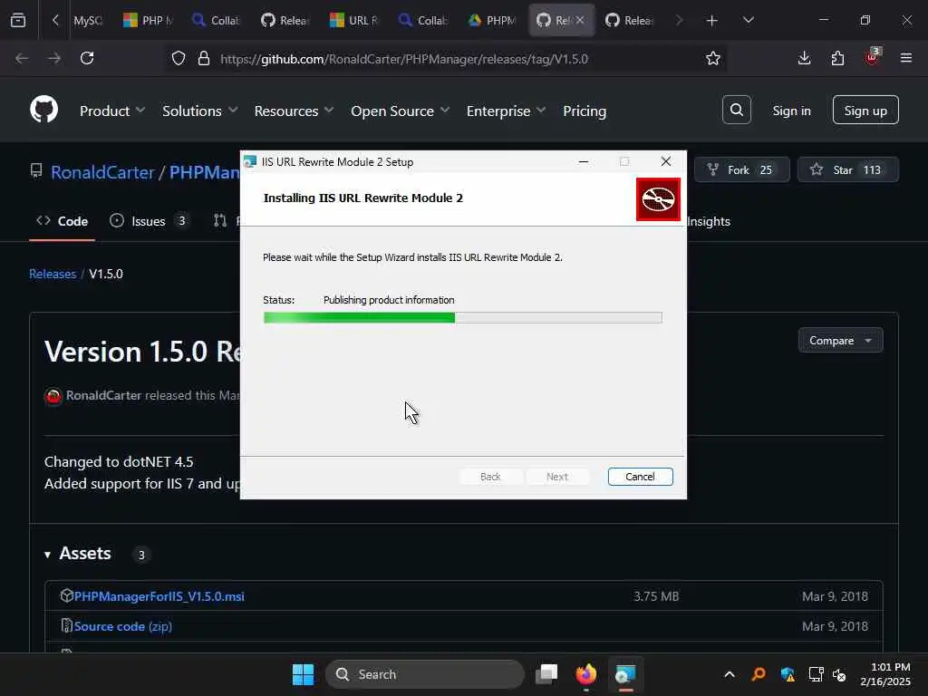This screenshot has width=928, height=696.
Task: Download PHPManagerForIIS_V1.5.0.msi
Action: tap(159, 596)
